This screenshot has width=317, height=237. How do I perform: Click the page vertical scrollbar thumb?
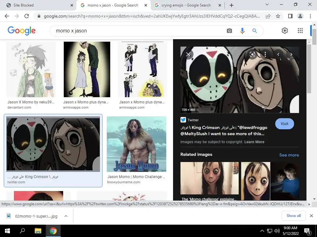(x=314, y=37)
